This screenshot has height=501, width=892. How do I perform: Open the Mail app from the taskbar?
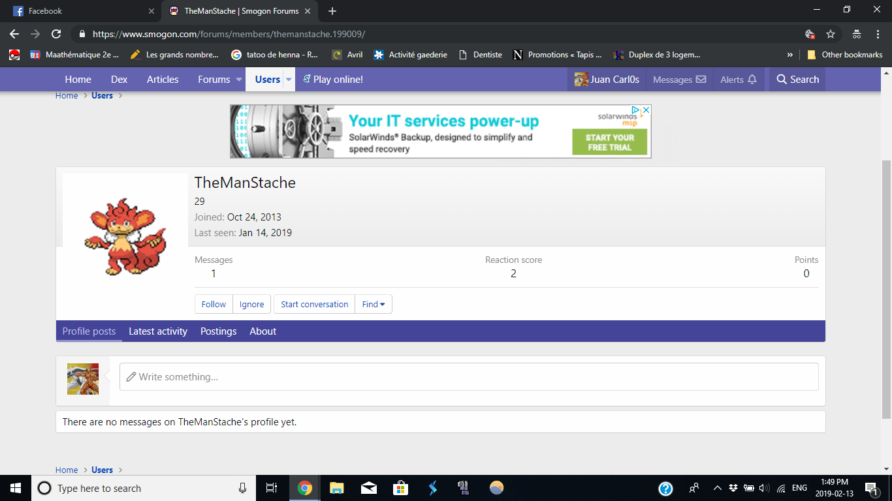coord(369,488)
